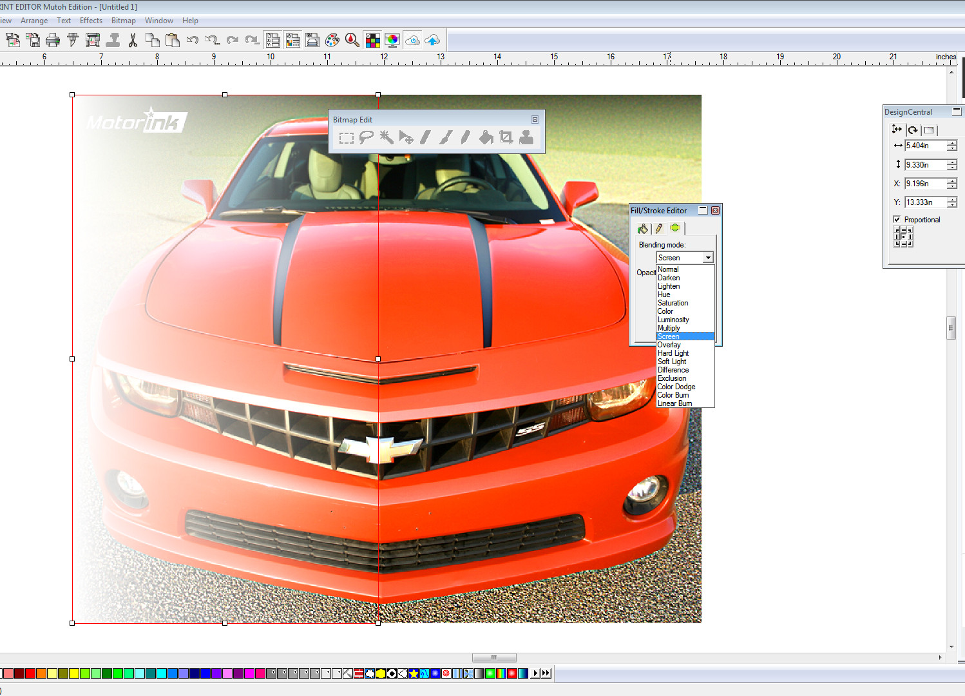Click the Print icon in main toolbar

coord(53,41)
